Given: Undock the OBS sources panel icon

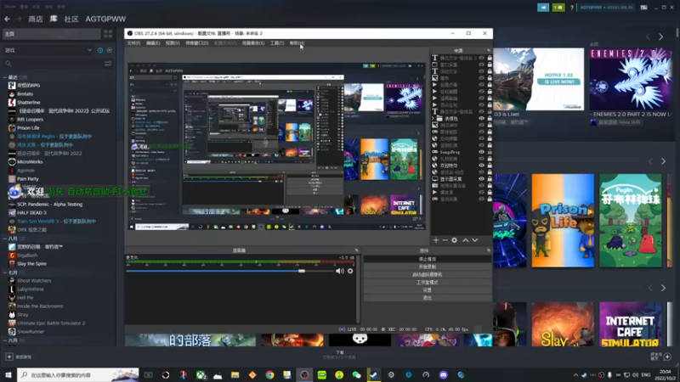Looking at the screenshot, I should click(488, 51).
